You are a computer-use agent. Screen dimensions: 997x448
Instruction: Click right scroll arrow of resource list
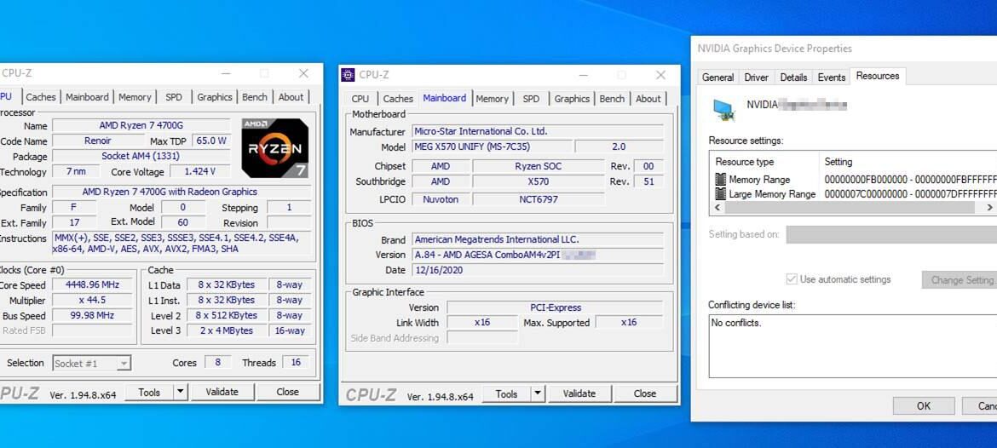click(989, 208)
